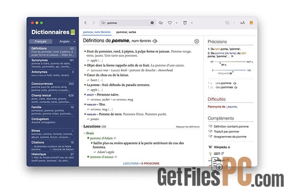Jump to the À PROSCRIRE link
Viewport: 284px width, 187px height.
(x=151, y=163)
